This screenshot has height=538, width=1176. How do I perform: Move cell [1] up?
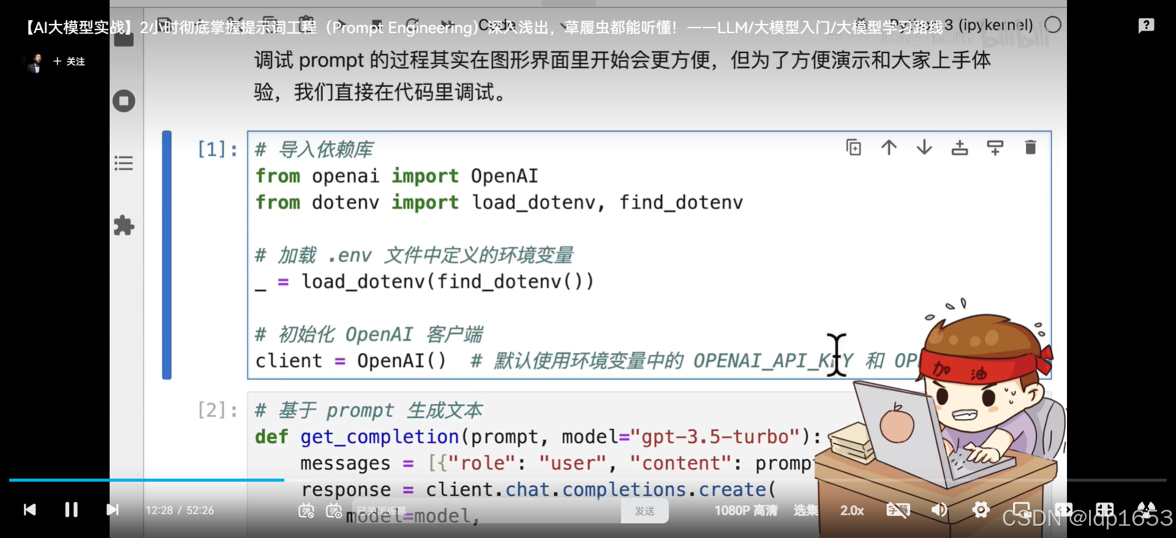coord(889,148)
